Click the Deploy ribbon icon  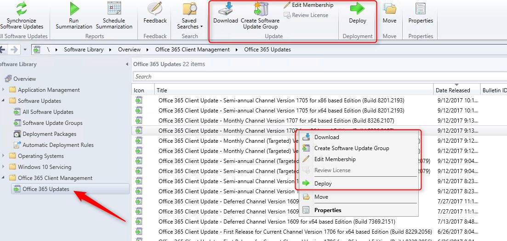(x=357, y=9)
